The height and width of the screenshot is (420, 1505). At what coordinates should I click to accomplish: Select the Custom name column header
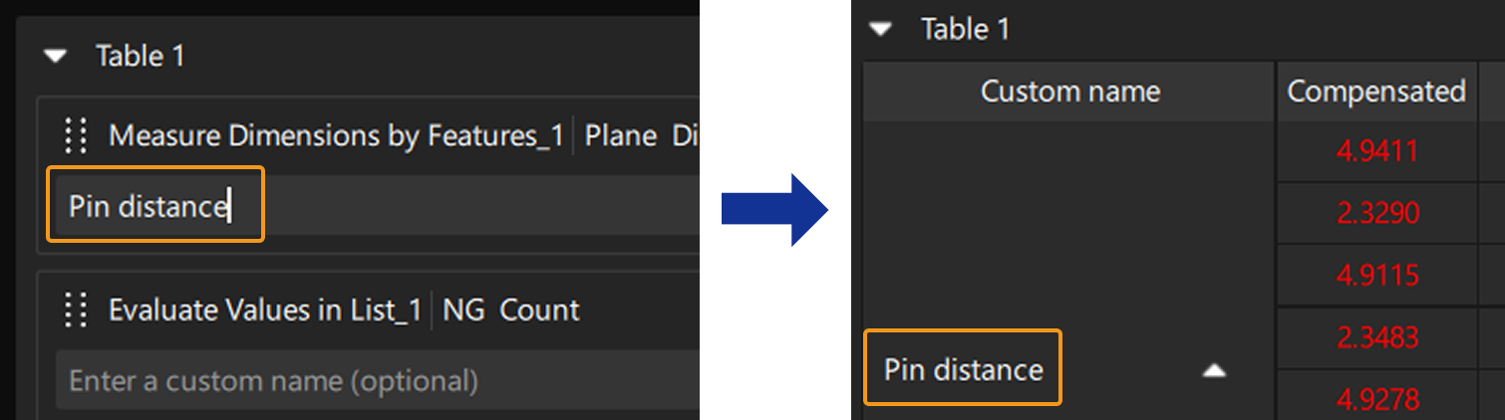pos(1069,92)
